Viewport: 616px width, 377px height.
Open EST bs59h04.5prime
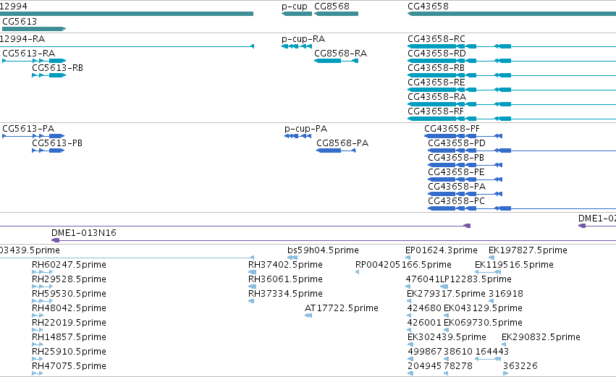(323, 250)
